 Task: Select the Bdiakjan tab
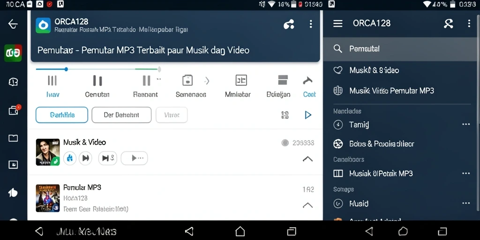click(278, 87)
